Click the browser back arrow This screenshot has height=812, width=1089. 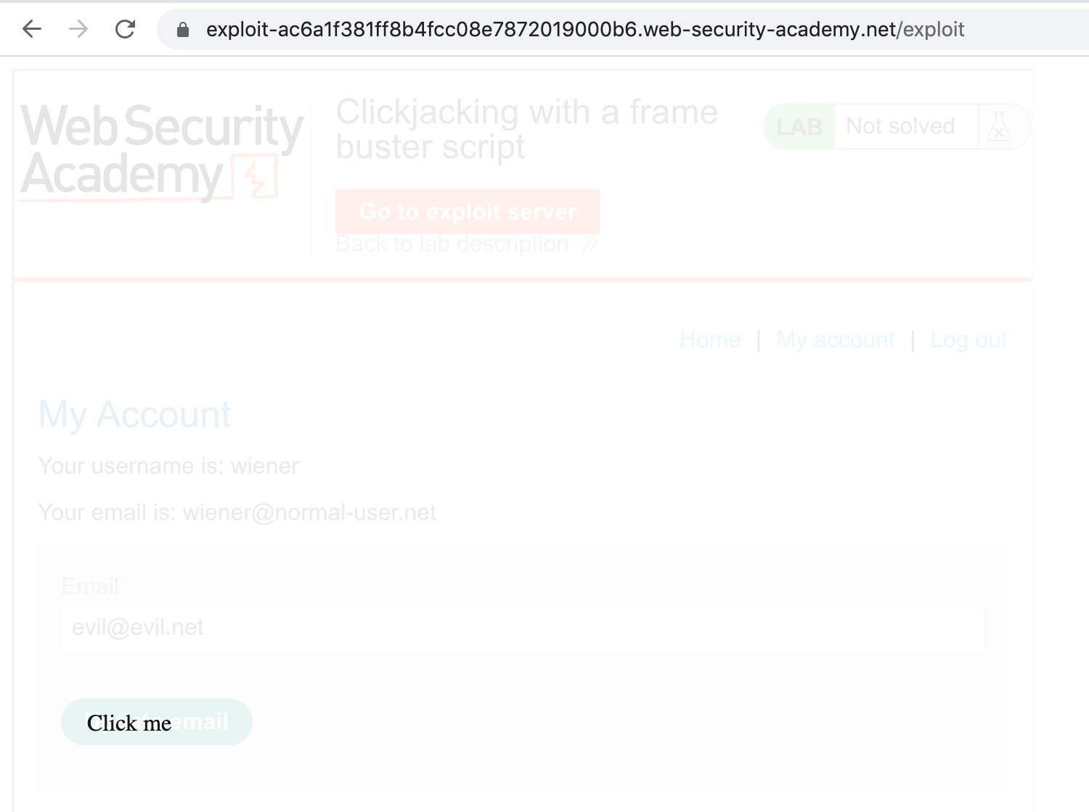coord(32,29)
